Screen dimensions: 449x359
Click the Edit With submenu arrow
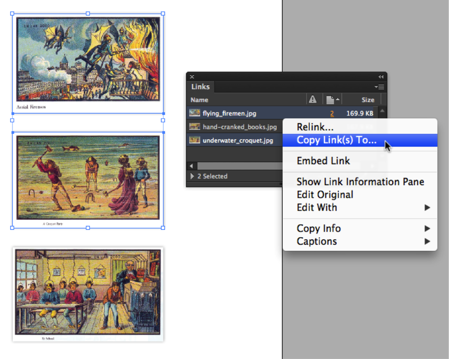427,207
